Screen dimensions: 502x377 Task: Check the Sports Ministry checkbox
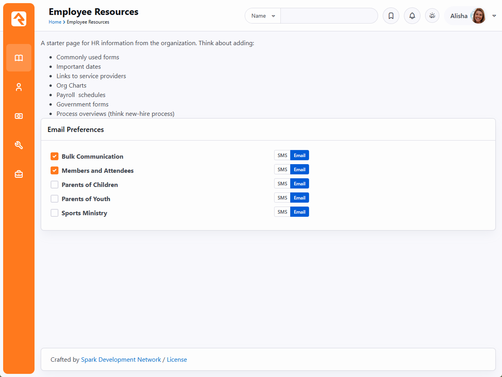click(x=55, y=213)
